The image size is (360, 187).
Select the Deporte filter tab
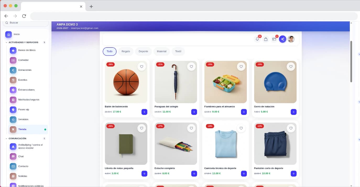pos(143,51)
